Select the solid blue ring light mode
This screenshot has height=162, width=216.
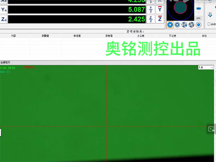coord(170,25)
